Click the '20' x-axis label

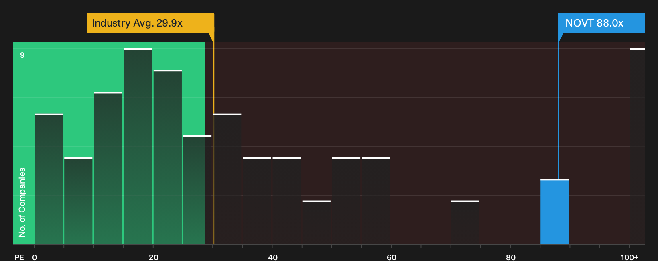click(154, 257)
